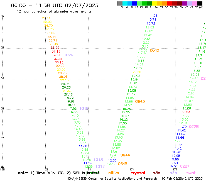The image size is (206, 181).
Task: Click the blue value 11.06 at top
Action: coord(153,16)
